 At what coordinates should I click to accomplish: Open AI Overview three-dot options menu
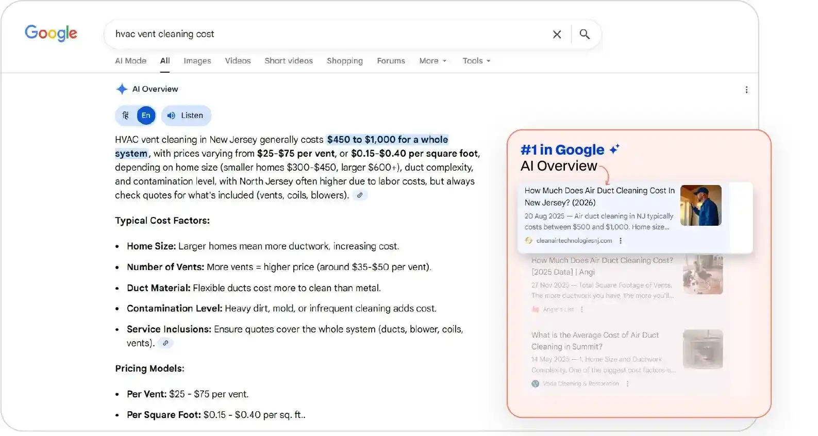(x=746, y=90)
